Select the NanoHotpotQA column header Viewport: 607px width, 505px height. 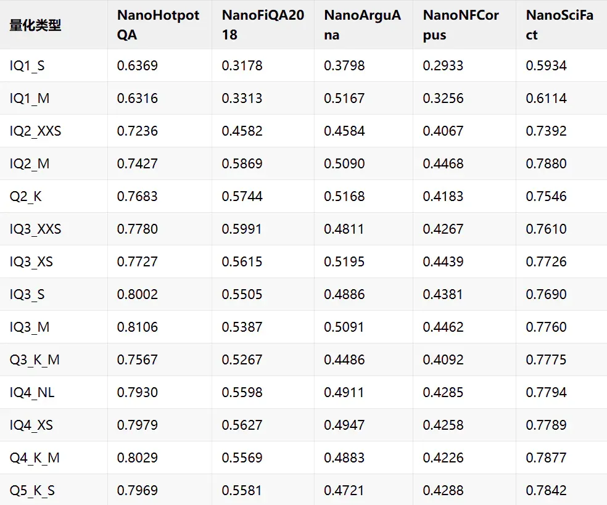point(158,25)
